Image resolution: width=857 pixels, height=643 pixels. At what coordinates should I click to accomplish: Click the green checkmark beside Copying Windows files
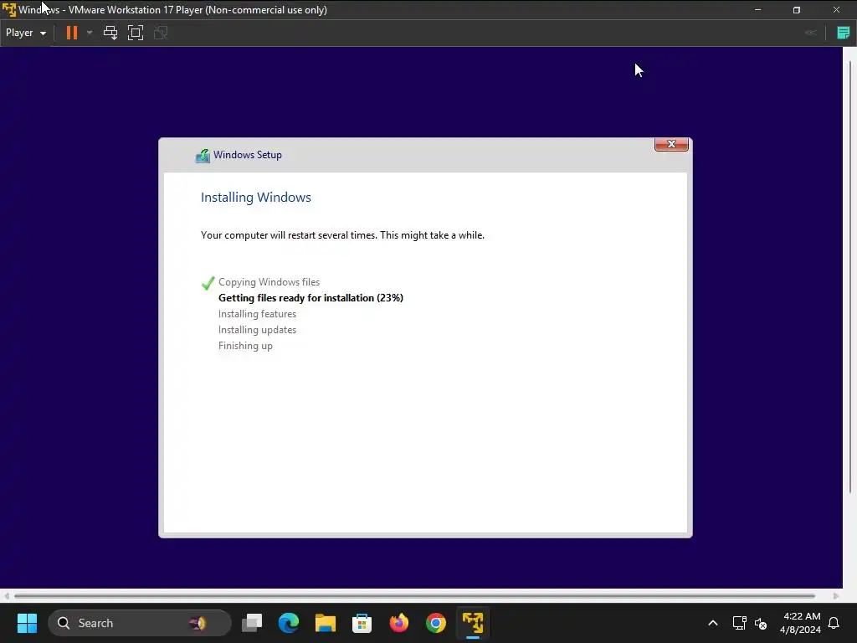(x=208, y=283)
